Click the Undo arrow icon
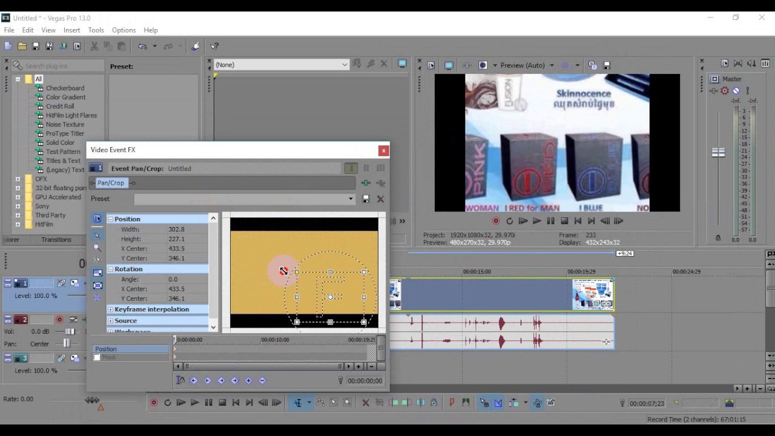775x436 pixels. [142, 46]
